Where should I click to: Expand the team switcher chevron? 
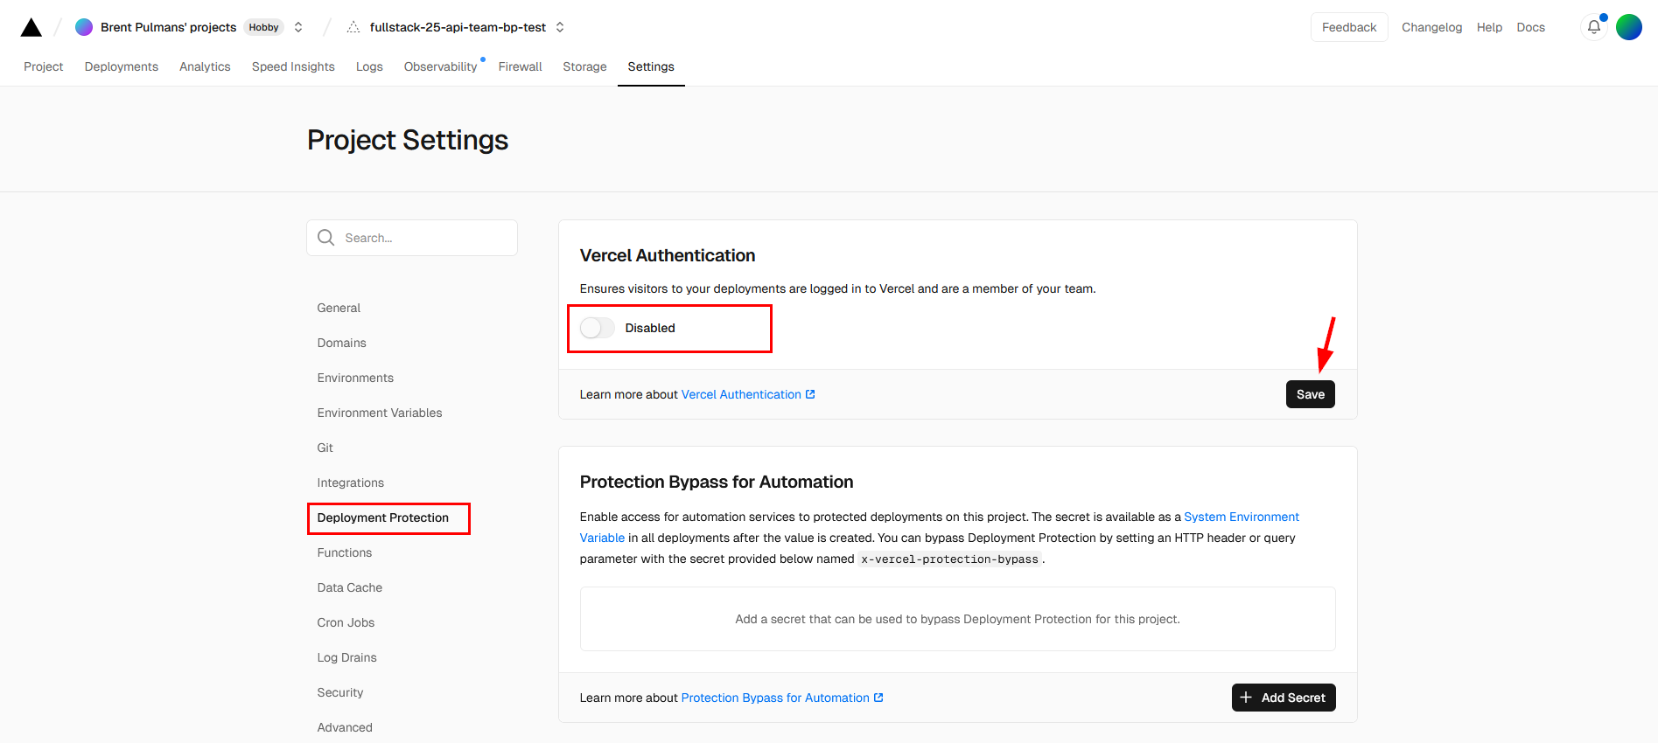298,27
